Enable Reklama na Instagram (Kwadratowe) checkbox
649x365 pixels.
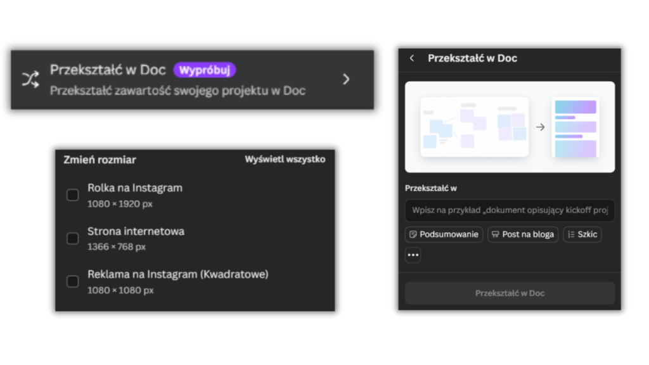(73, 281)
